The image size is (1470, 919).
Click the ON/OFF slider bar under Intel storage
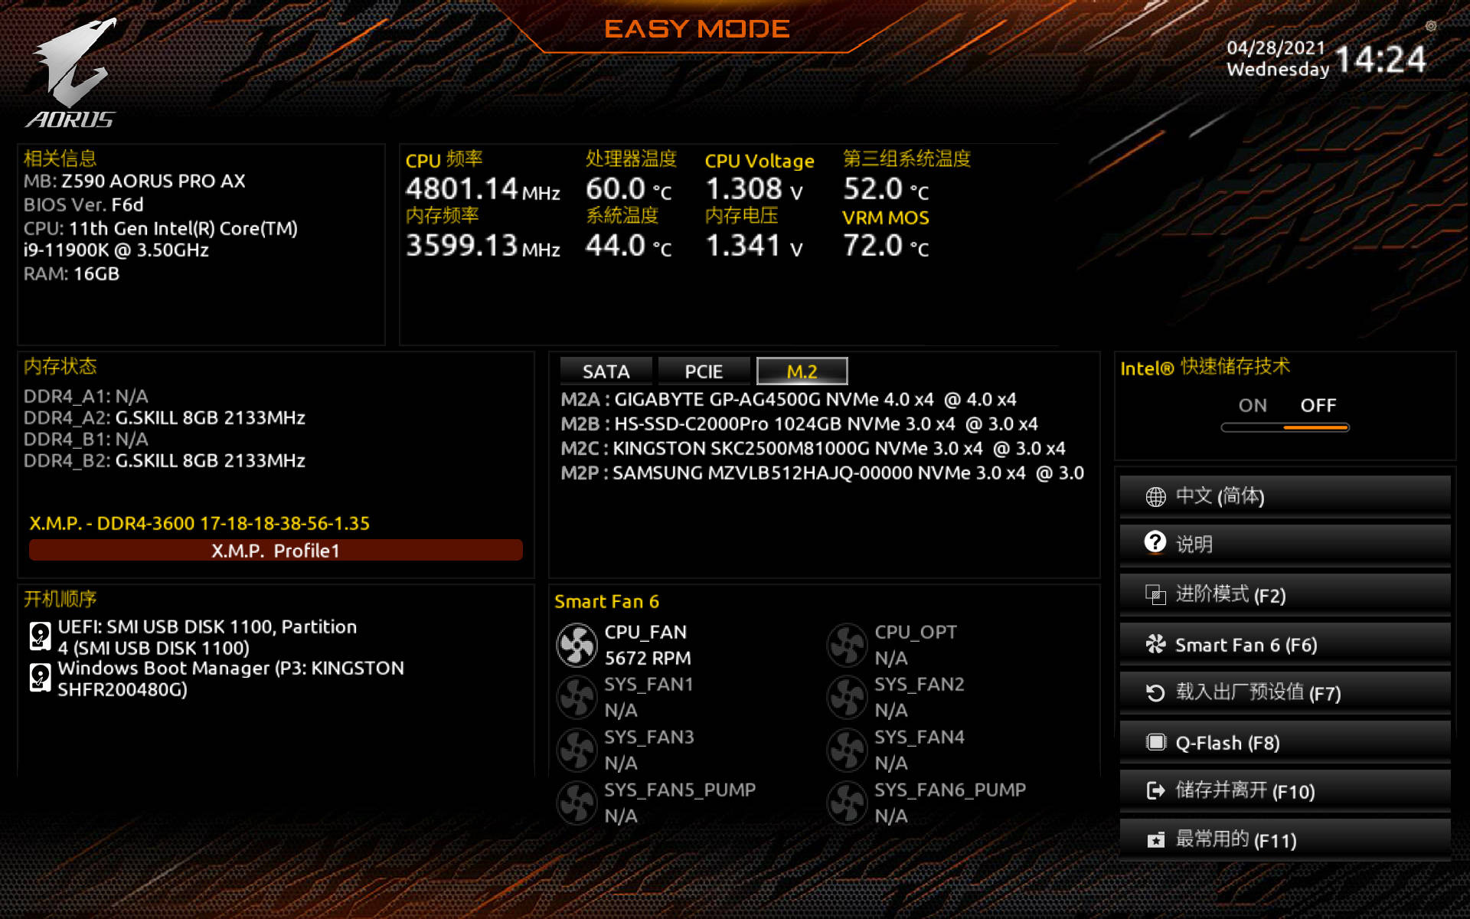[x=1285, y=427]
